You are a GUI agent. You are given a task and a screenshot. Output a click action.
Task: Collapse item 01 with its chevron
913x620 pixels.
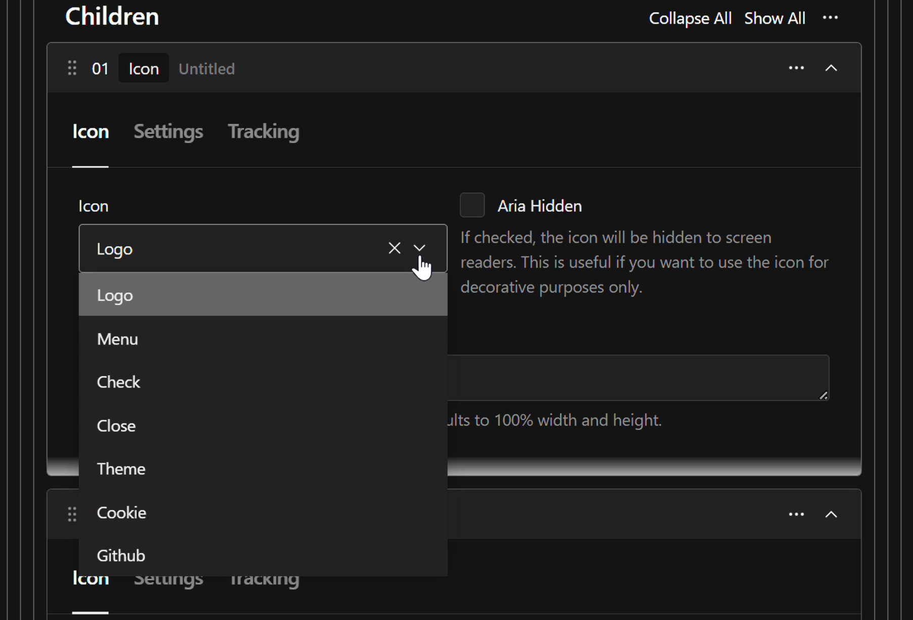[x=831, y=68]
